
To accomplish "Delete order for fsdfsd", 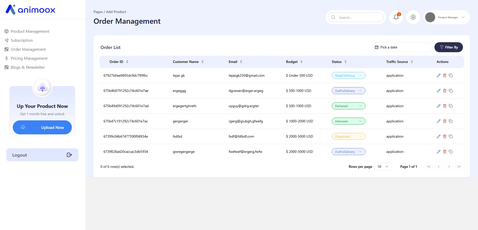I will click(x=445, y=136).
